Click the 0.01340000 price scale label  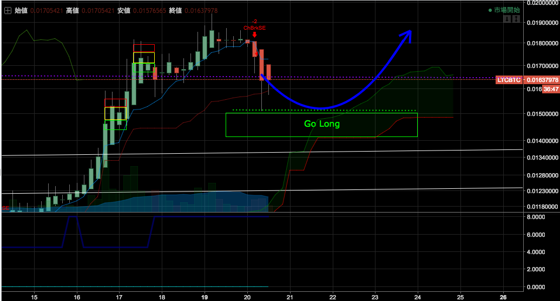pos(543,158)
